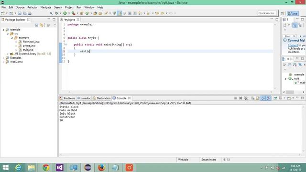Open the Back navigation history dropdown arrow
This screenshot has width=306, height=172.
[166, 13]
